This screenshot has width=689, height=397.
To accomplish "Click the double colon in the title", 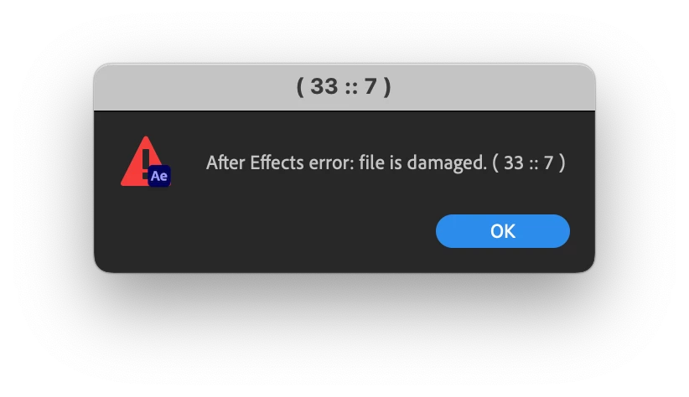I will click(350, 87).
